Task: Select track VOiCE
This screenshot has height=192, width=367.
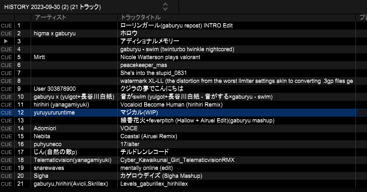Action: (129, 128)
